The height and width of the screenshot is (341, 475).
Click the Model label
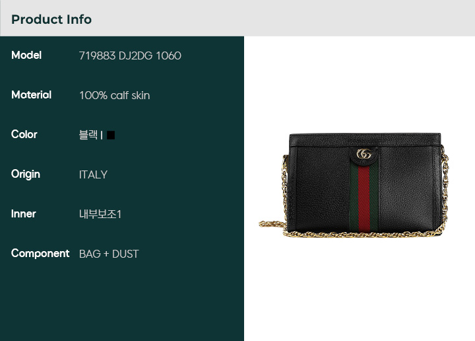pos(26,56)
